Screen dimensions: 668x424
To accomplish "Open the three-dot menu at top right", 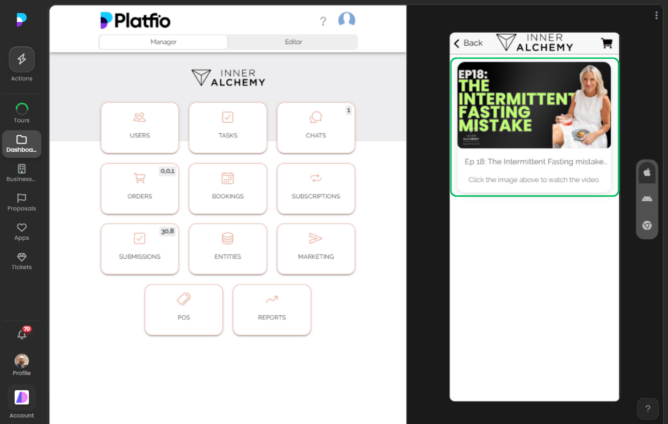I will point(656,15).
